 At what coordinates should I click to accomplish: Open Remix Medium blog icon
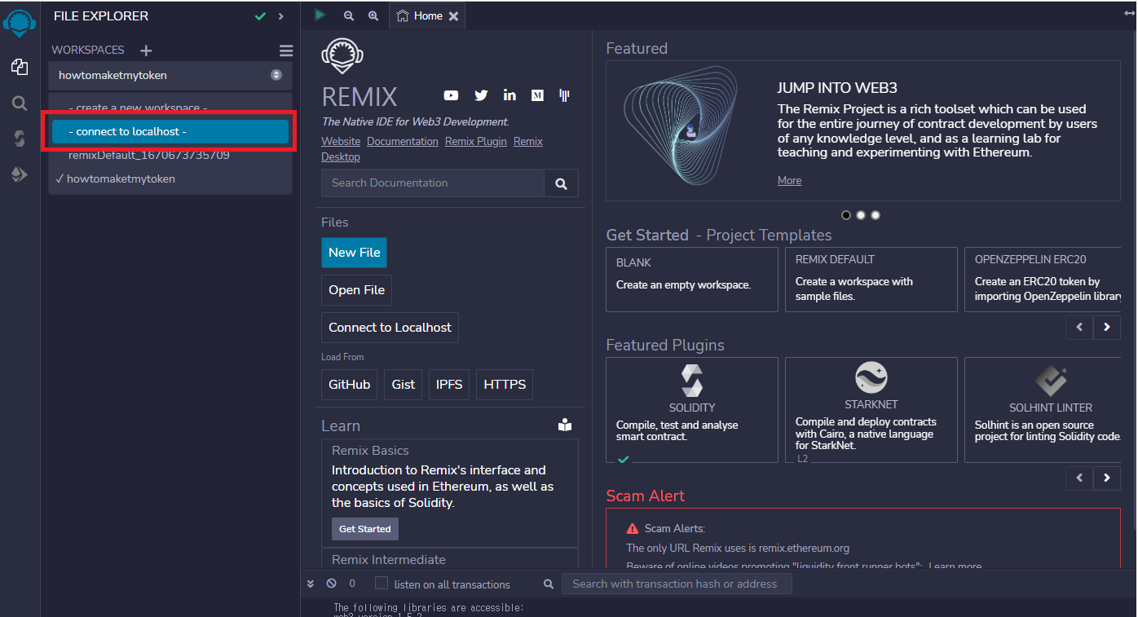pos(537,95)
